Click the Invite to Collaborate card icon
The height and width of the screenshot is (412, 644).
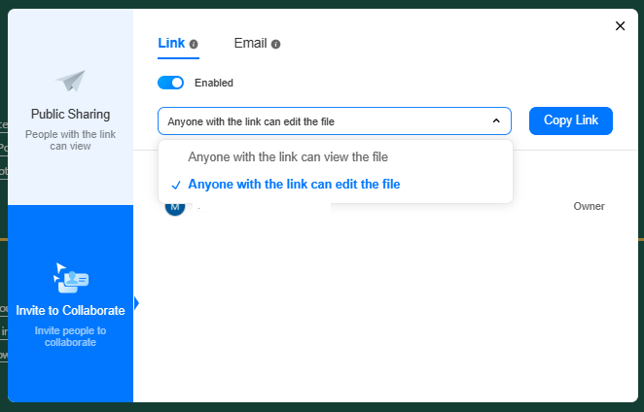coord(70,278)
